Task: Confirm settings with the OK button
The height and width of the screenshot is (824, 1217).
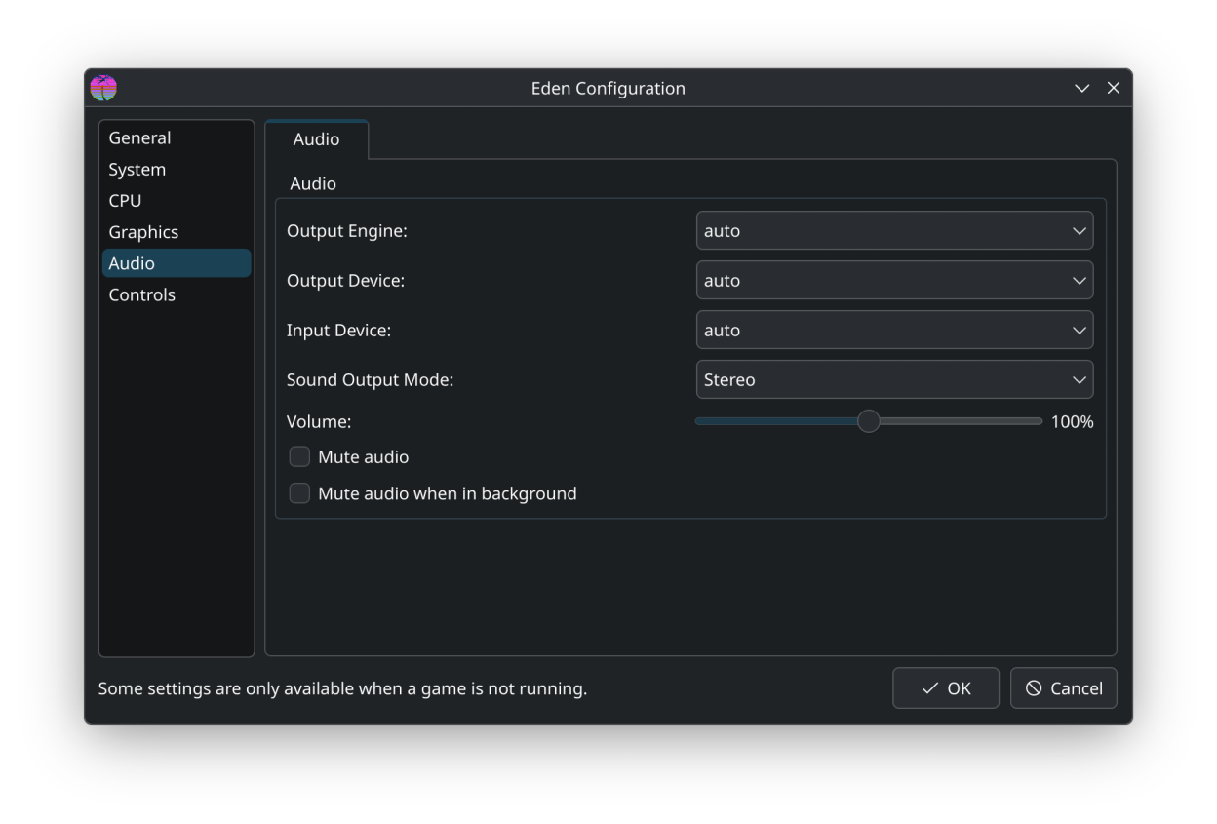Action: tap(945, 688)
